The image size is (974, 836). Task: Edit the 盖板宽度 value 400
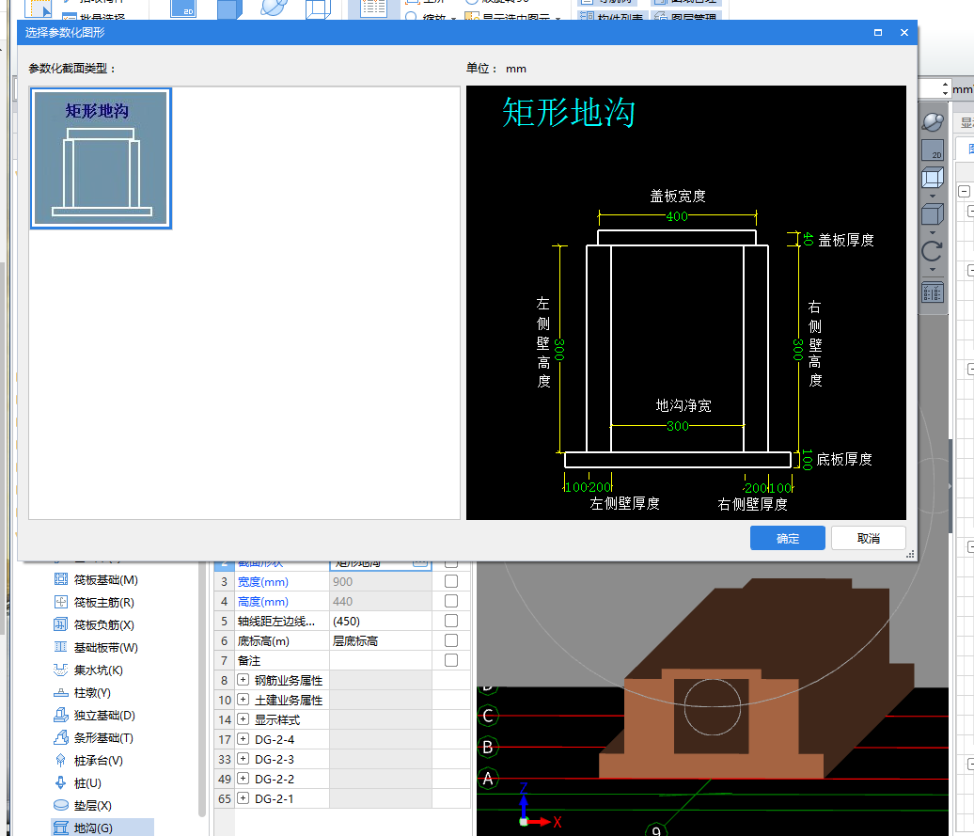(x=677, y=216)
